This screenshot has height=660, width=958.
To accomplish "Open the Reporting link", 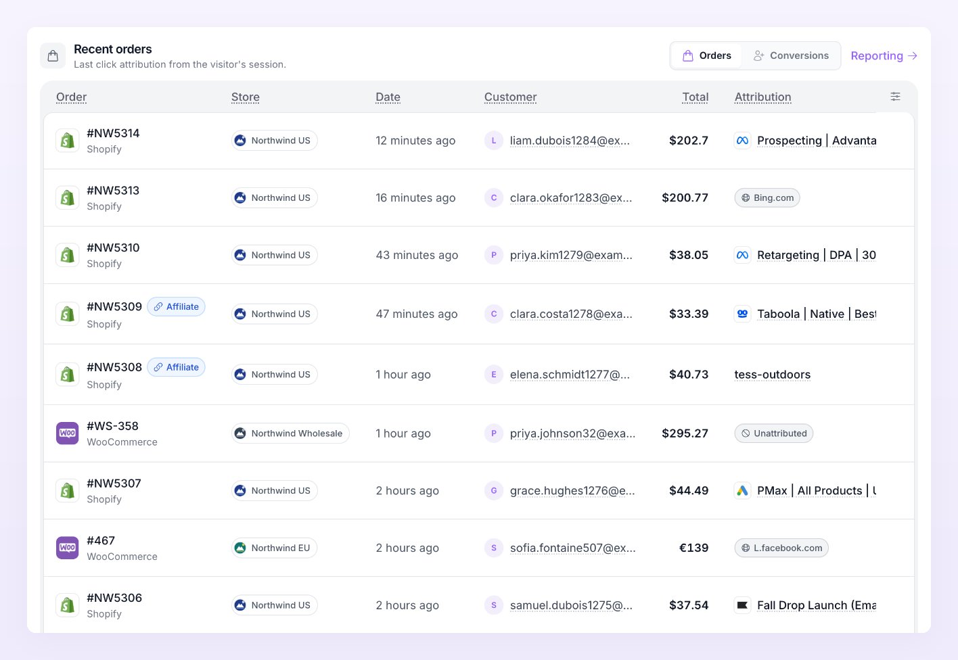I will click(884, 56).
